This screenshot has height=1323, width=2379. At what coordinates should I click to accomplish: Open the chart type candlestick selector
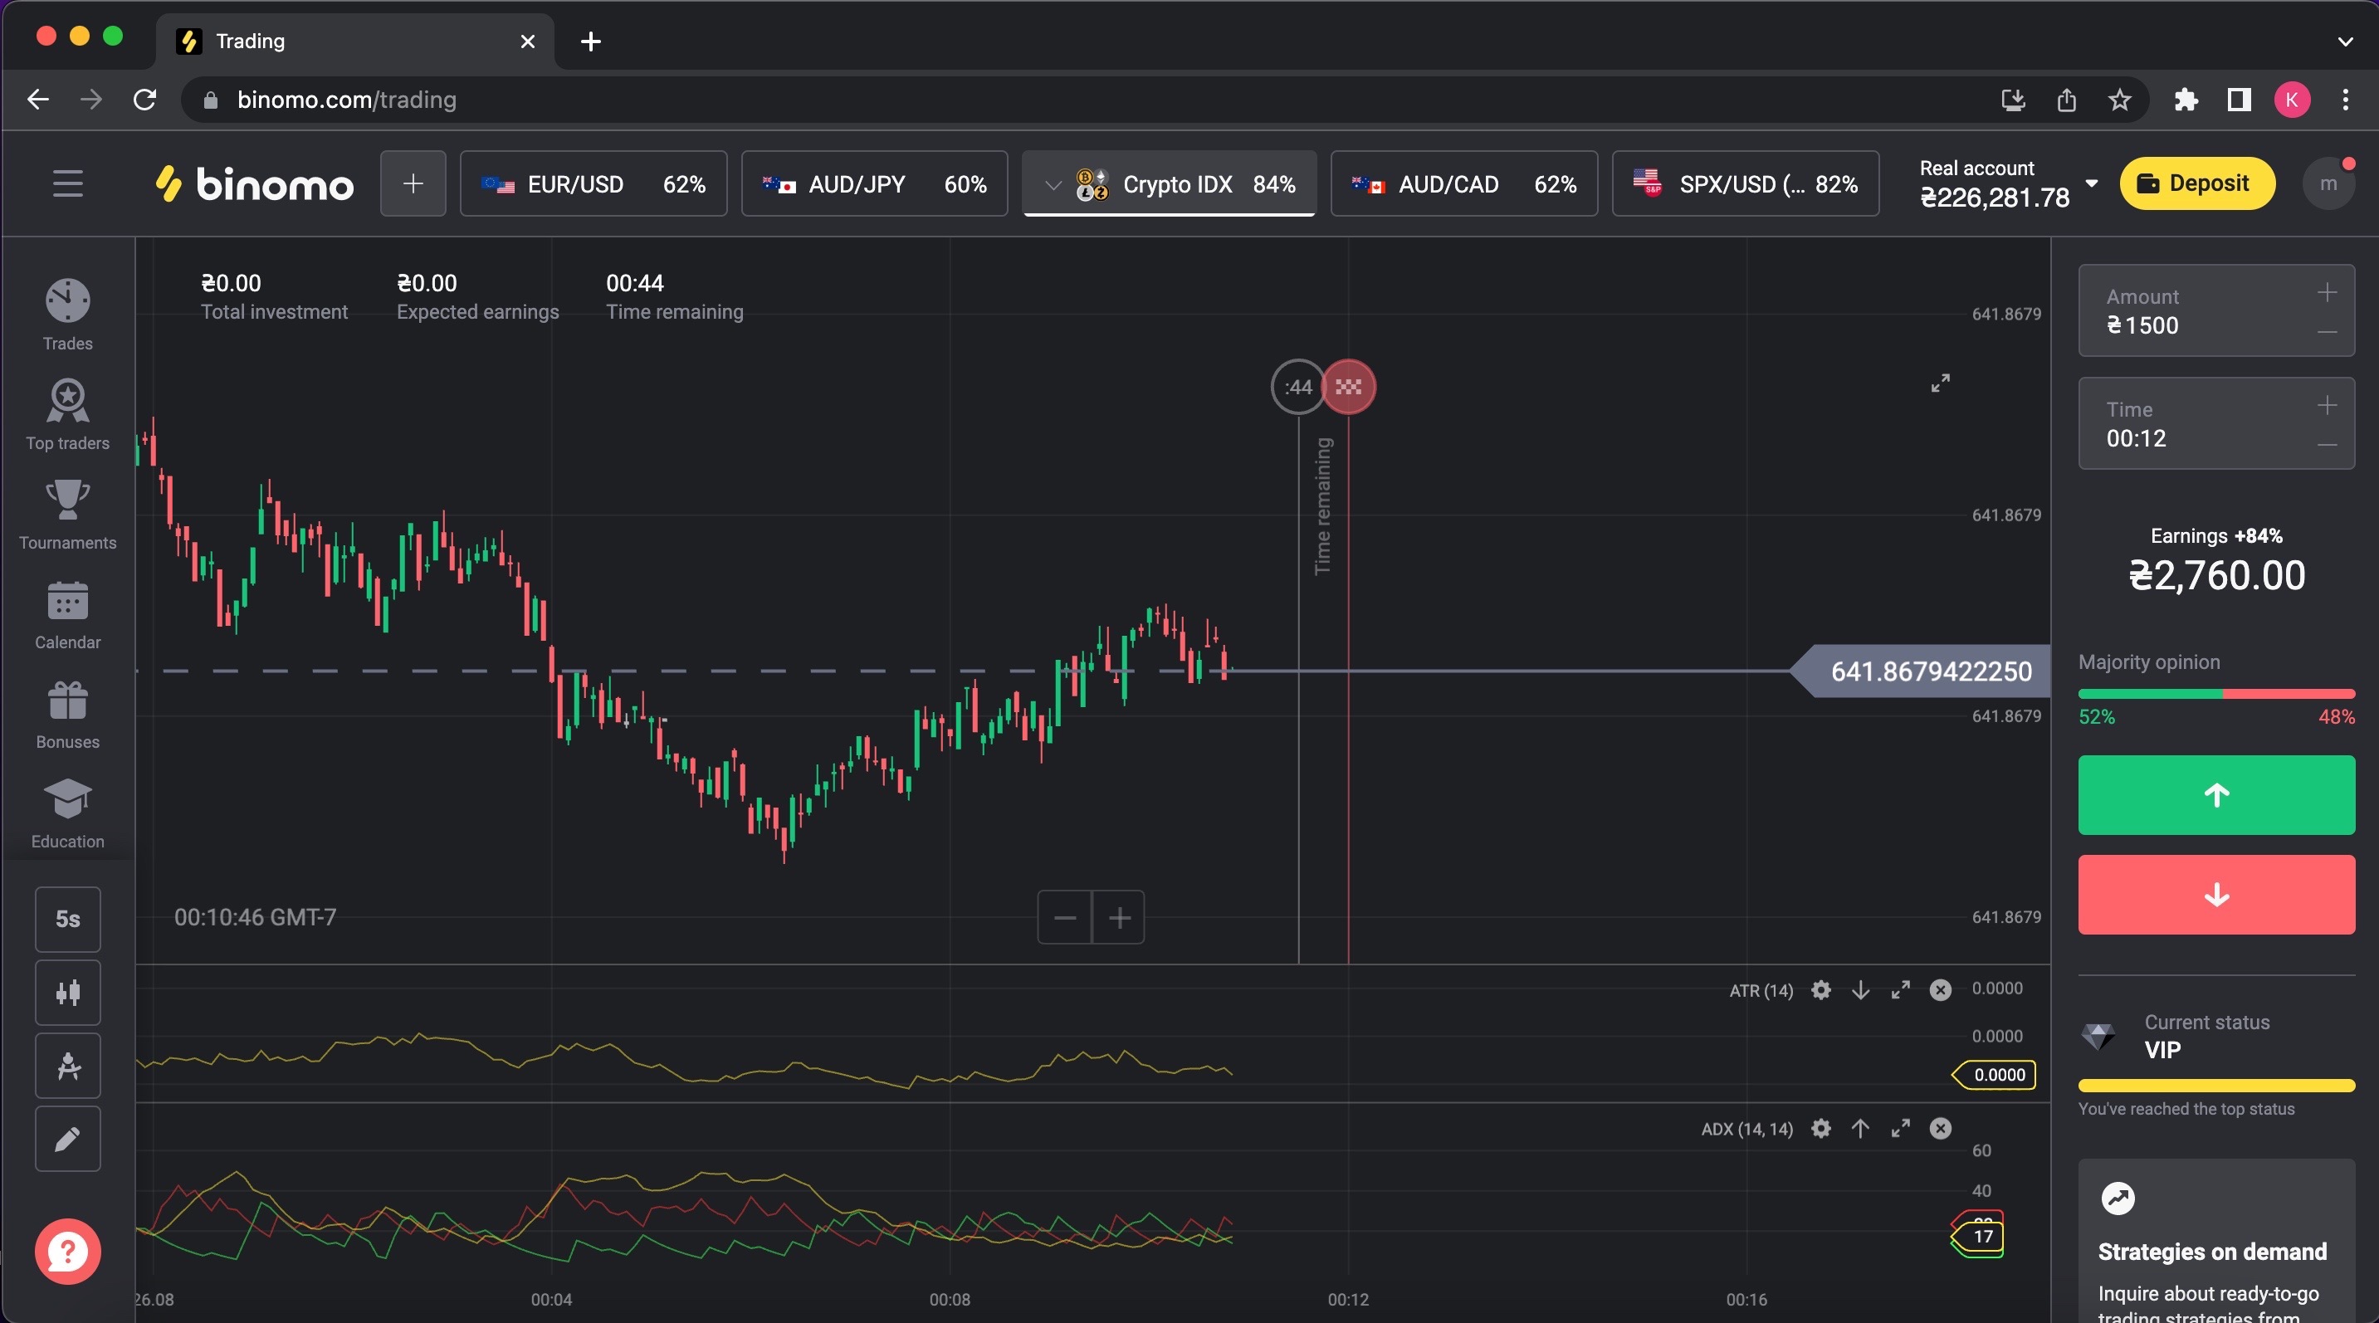click(x=67, y=993)
